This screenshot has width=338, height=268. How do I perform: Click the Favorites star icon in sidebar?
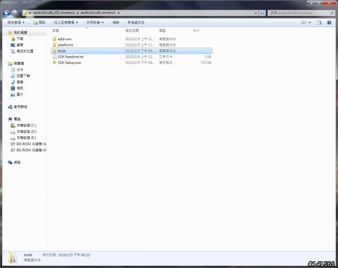pyautogui.click(x=10, y=33)
